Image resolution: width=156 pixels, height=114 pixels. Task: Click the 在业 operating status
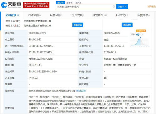click(106, 40)
